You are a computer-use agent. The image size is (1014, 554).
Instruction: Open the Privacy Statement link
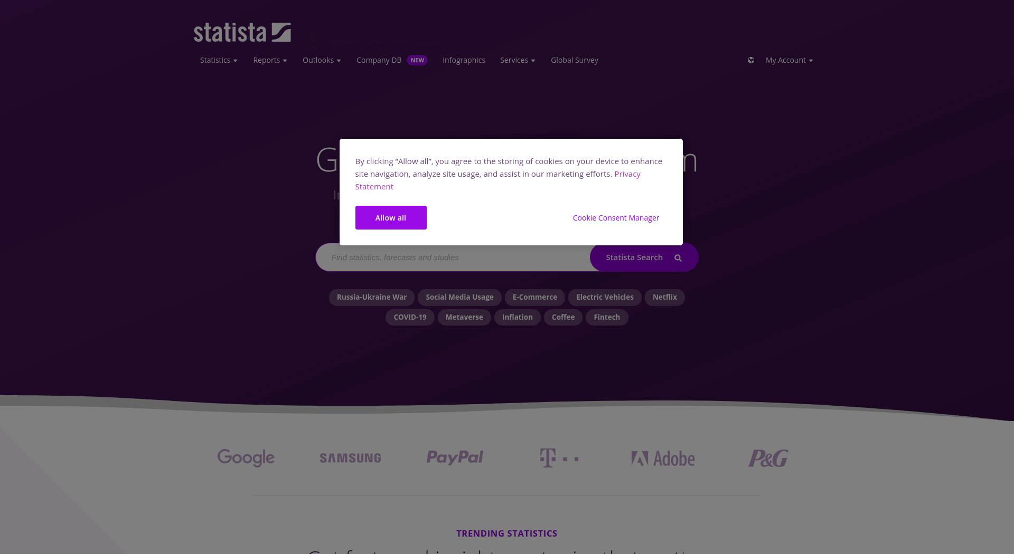click(497, 180)
